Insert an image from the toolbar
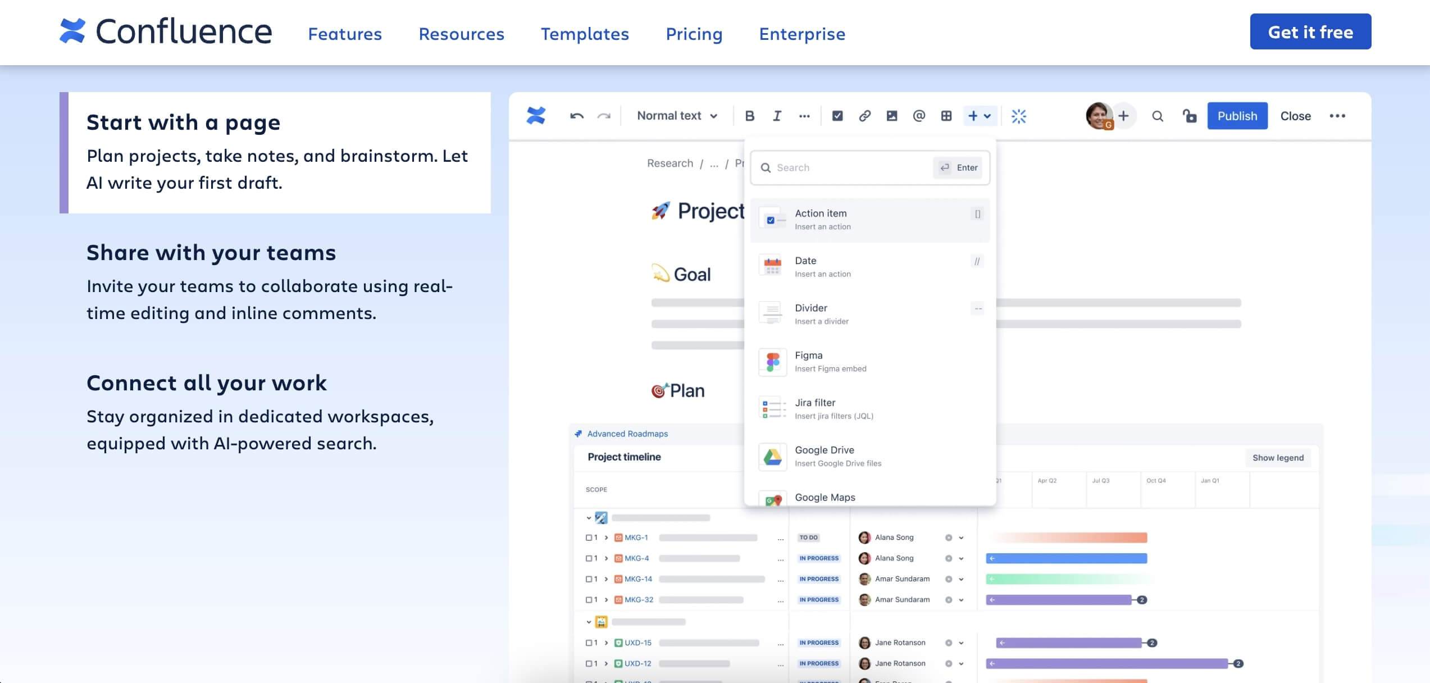 892,116
